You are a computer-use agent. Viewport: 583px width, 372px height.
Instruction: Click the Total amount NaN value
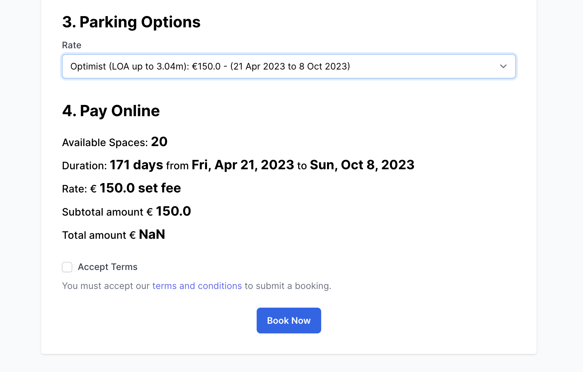(152, 235)
